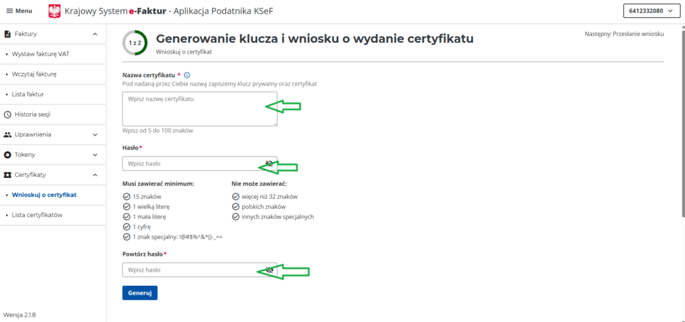Click info icon beside Nazwa certyfikatu
Image resolution: width=685 pixels, height=322 pixels.
point(187,76)
